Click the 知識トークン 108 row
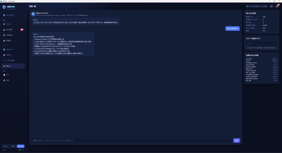 (x=262, y=17)
